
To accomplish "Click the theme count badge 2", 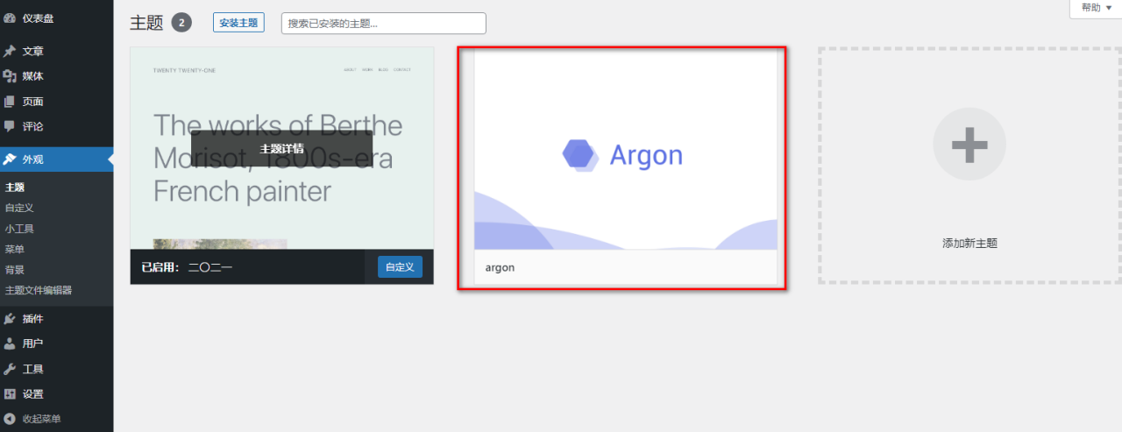I will tap(181, 23).
